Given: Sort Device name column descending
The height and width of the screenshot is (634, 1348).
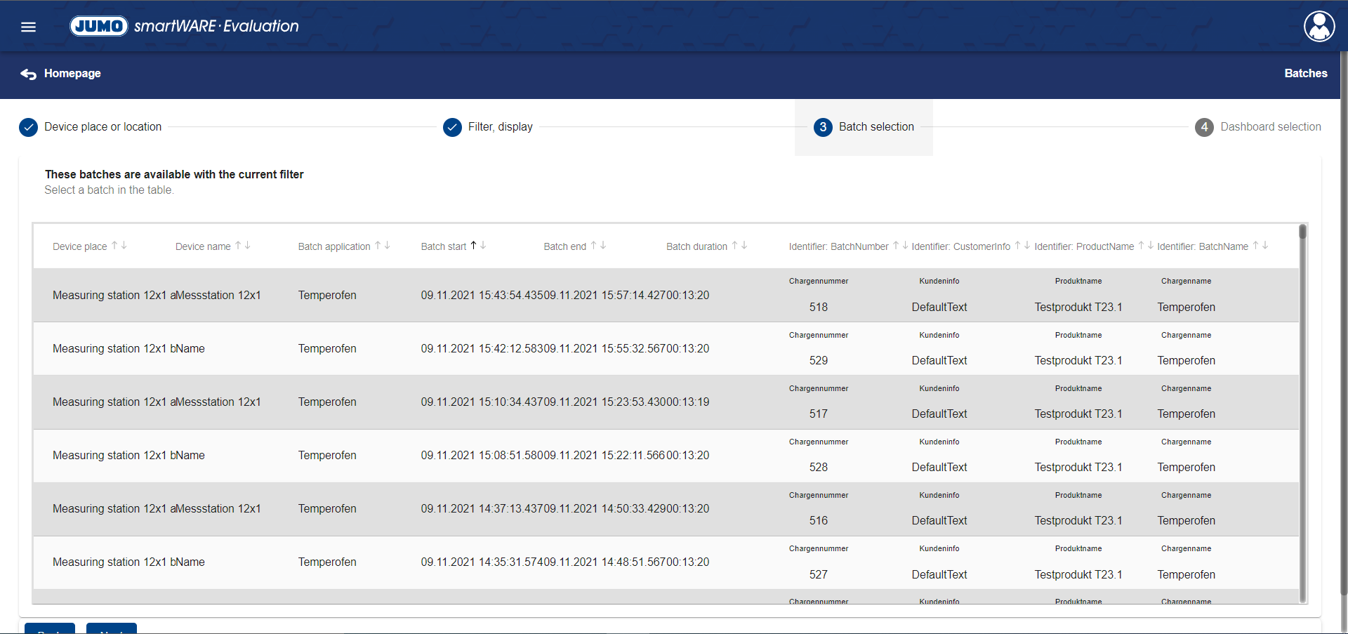Looking at the screenshot, I should coord(248,246).
